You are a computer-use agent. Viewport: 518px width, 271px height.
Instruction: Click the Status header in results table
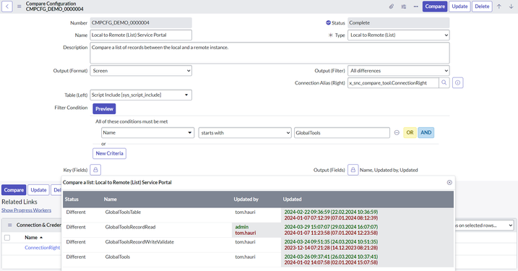pos(72,199)
